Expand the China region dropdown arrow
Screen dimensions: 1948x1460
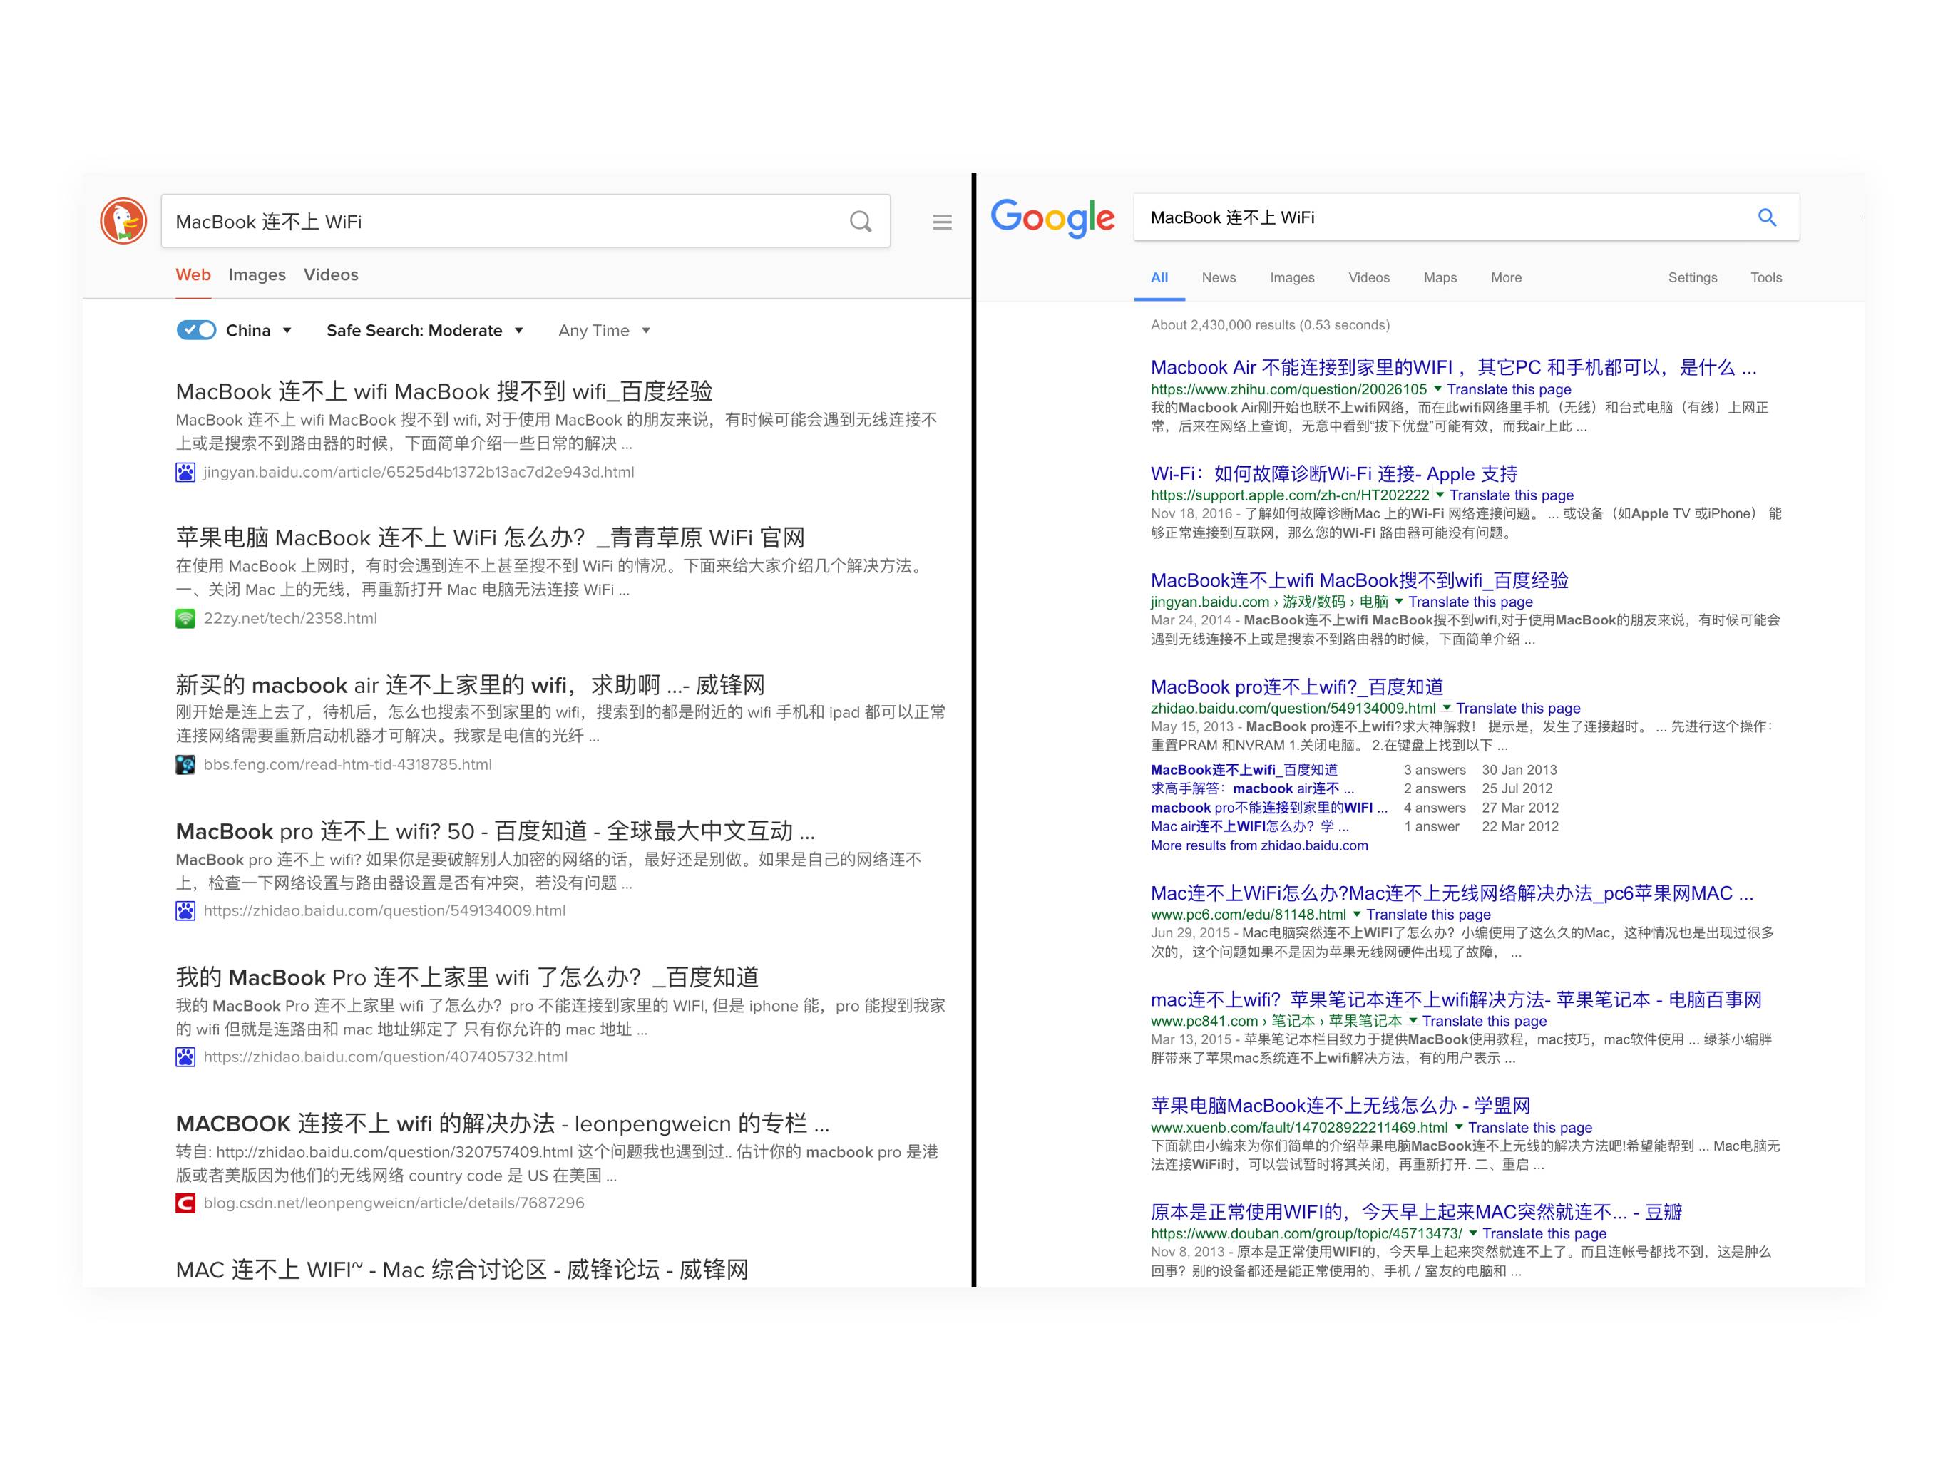pos(287,330)
